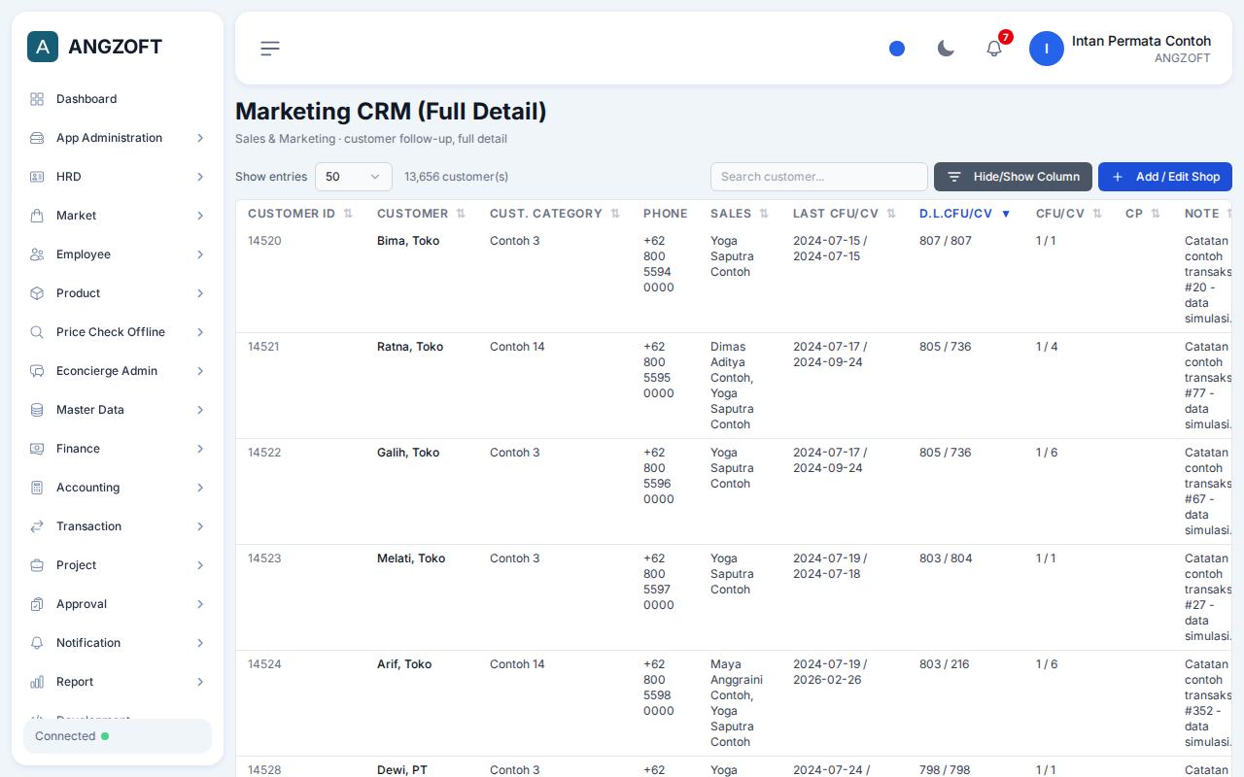Expand the Finance menu chevron
This screenshot has width=1244, height=777.
[200, 449]
